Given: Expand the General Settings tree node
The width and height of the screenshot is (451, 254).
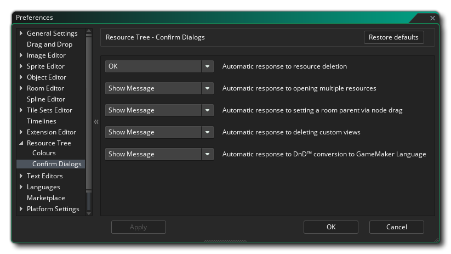Looking at the screenshot, I should pos(21,33).
